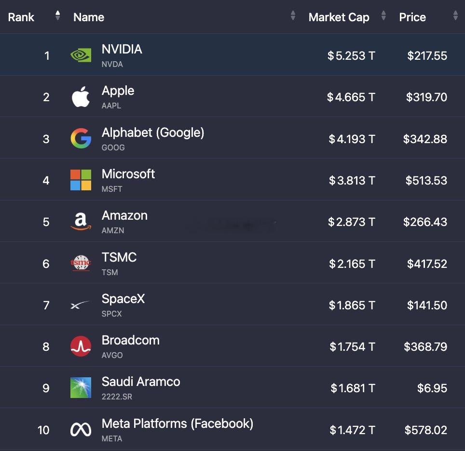This screenshot has height=451, width=465.
Task: Open the Meta Platforms (Facebook) link
Action: pyautogui.click(x=178, y=424)
